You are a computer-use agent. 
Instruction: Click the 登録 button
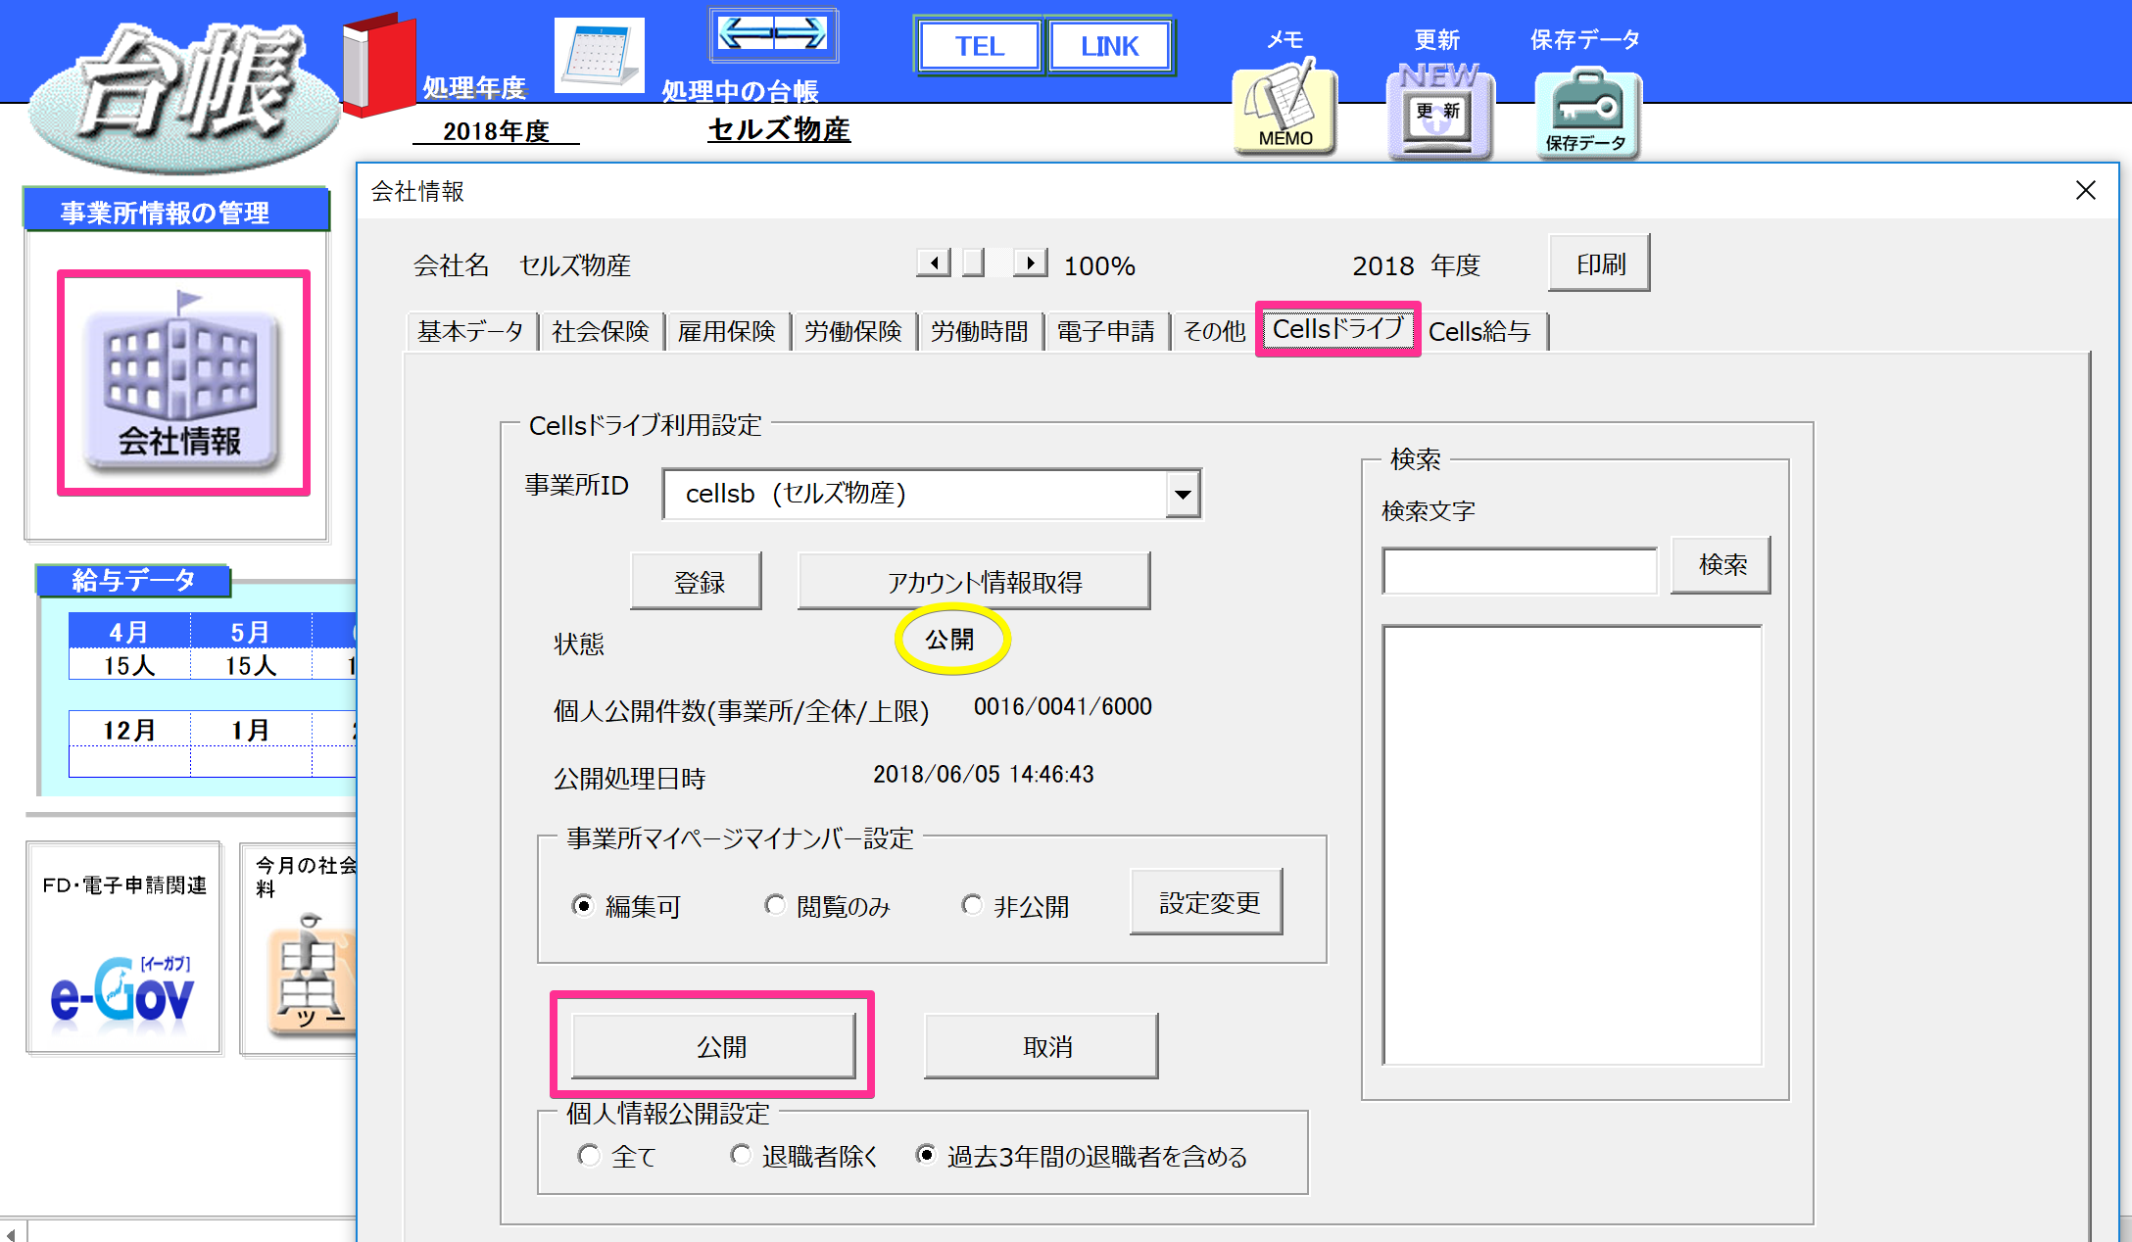tap(697, 582)
